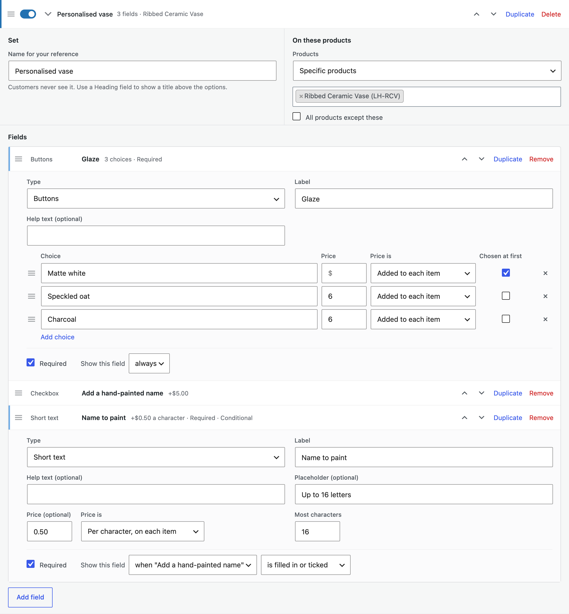
Task: Click the Glaze help text input
Action: (156, 236)
